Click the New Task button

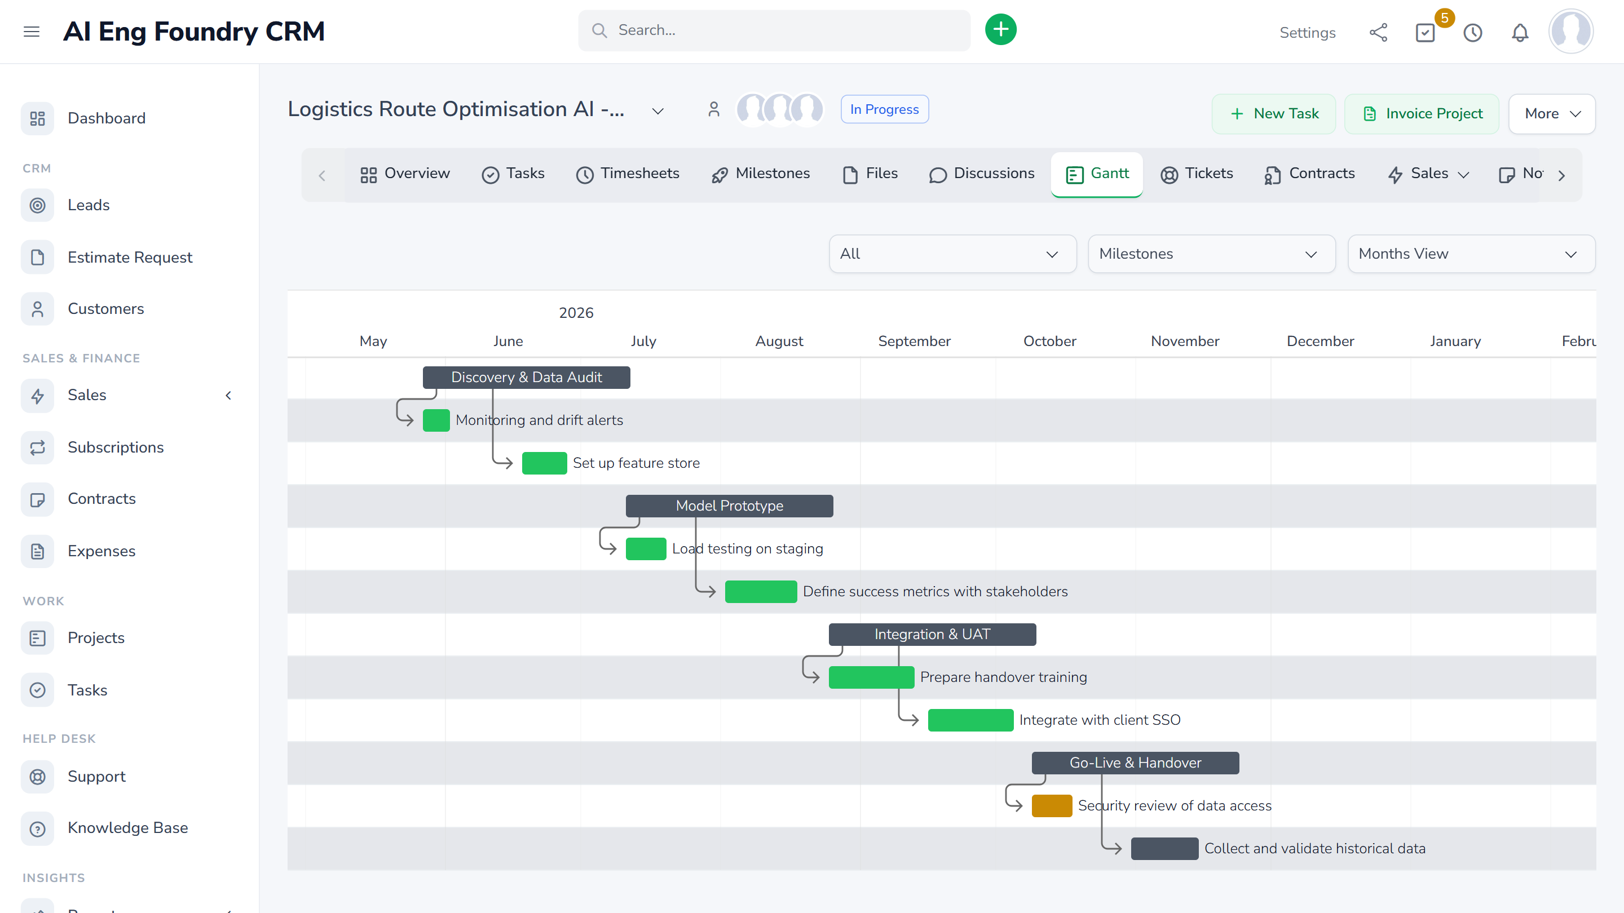(1273, 114)
